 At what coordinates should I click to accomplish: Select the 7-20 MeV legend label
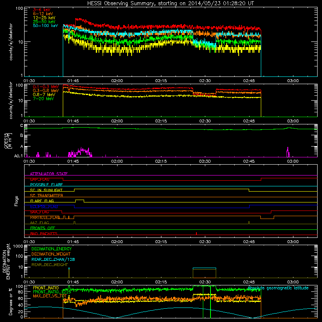[43, 99]
